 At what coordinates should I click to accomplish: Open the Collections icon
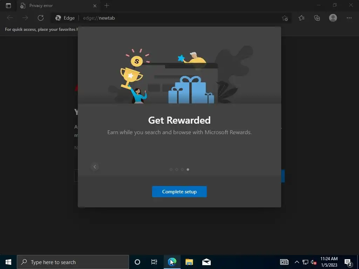click(x=317, y=18)
